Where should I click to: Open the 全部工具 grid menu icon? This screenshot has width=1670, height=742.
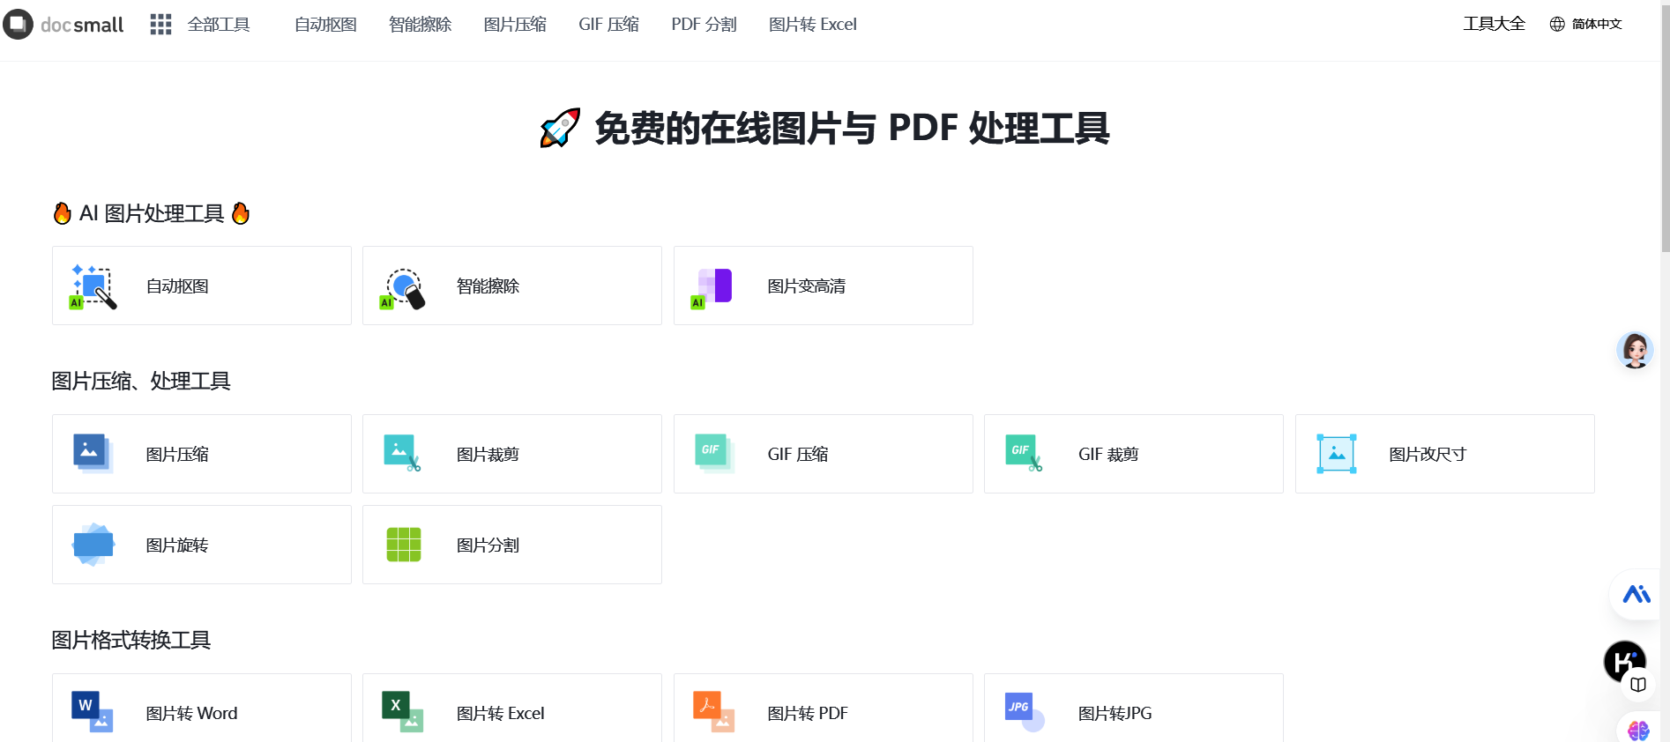coord(160,25)
